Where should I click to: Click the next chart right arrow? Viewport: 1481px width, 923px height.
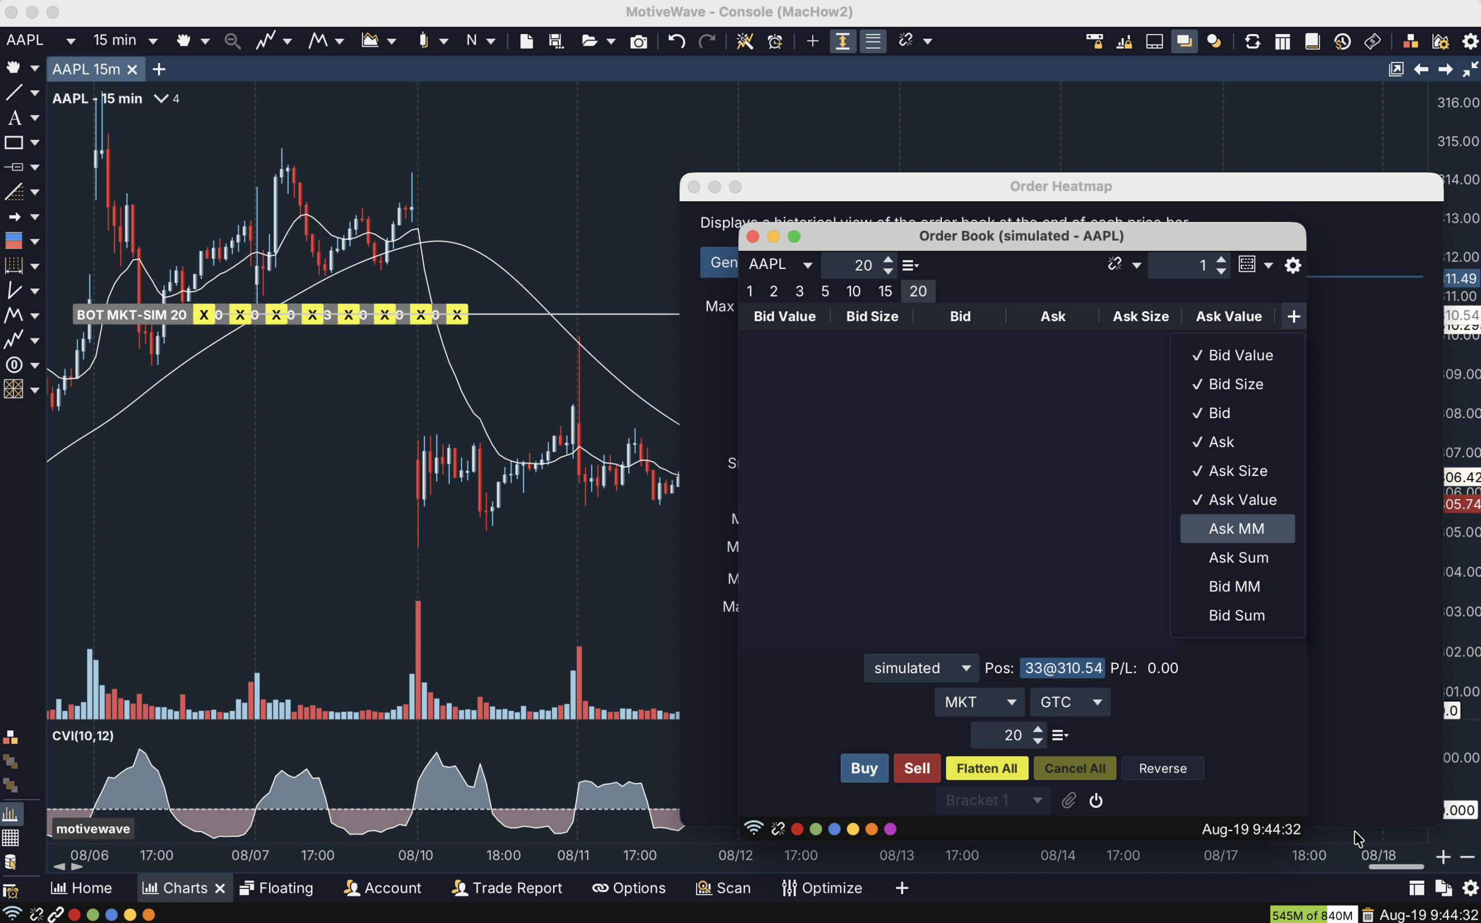[1445, 69]
